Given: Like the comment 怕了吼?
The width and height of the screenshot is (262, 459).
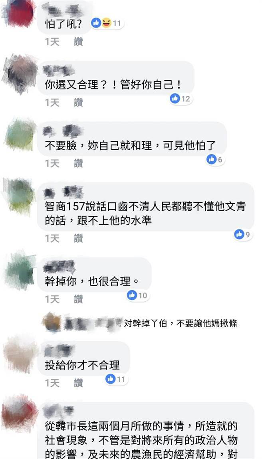Looking at the screenshot, I should (x=78, y=42).
